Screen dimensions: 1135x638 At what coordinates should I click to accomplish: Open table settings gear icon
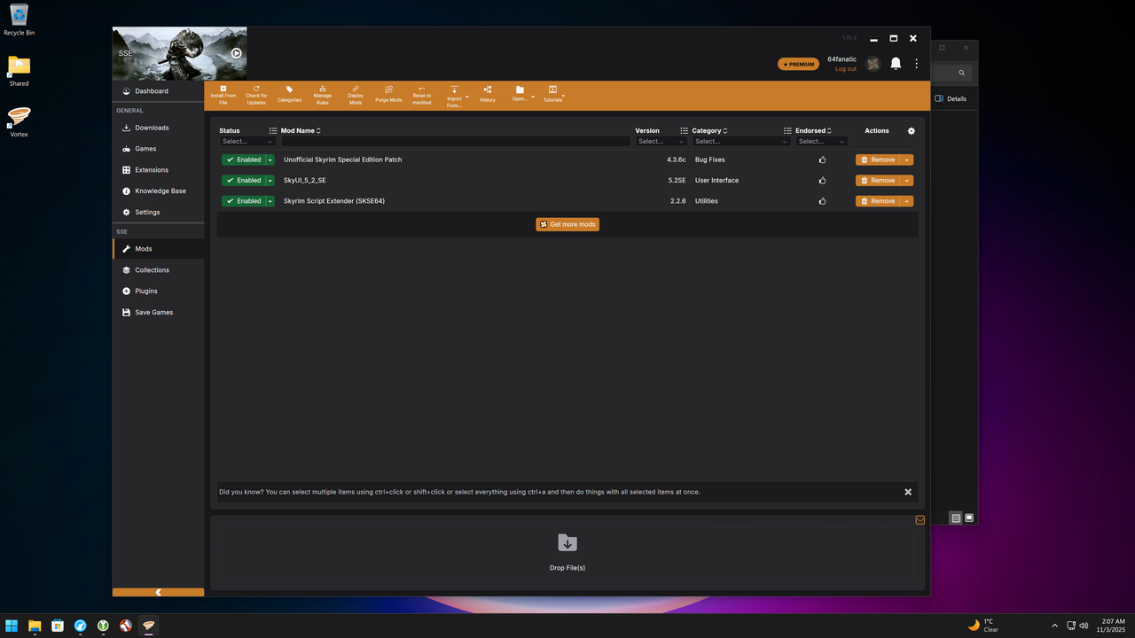point(911,130)
